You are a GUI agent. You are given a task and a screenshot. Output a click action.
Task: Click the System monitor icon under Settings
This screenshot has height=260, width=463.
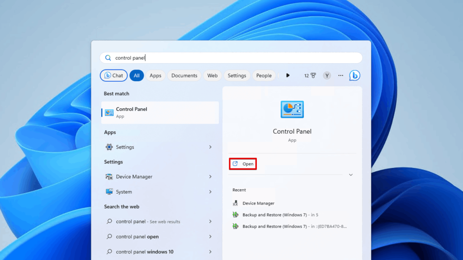coord(109,191)
